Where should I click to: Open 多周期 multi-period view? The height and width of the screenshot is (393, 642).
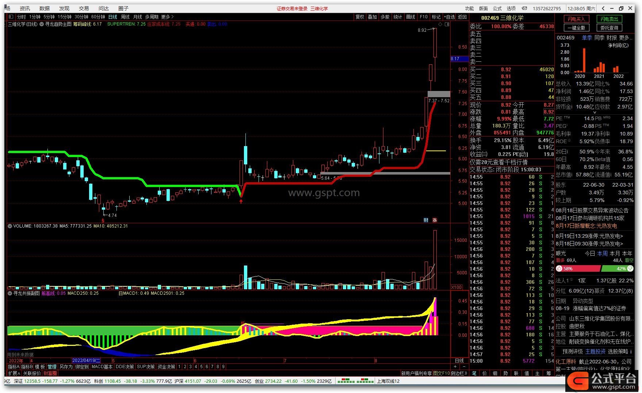click(152, 17)
